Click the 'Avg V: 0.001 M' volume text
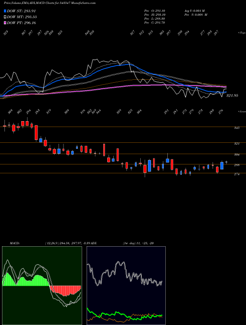This screenshot has height=325, width=246. 194,11
